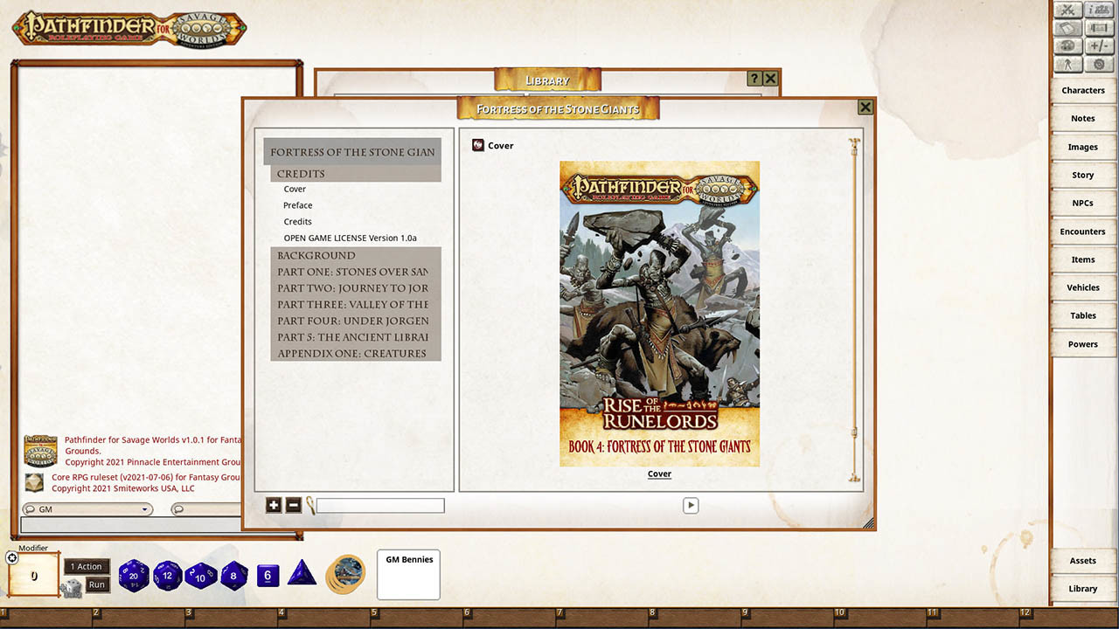The image size is (1119, 629).
Task: Open the Story sidebar tab
Action: [x=1083, y=175]
